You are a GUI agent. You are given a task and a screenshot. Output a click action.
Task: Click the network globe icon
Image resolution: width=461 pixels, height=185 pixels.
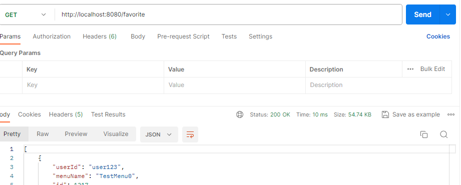(240, 114)
